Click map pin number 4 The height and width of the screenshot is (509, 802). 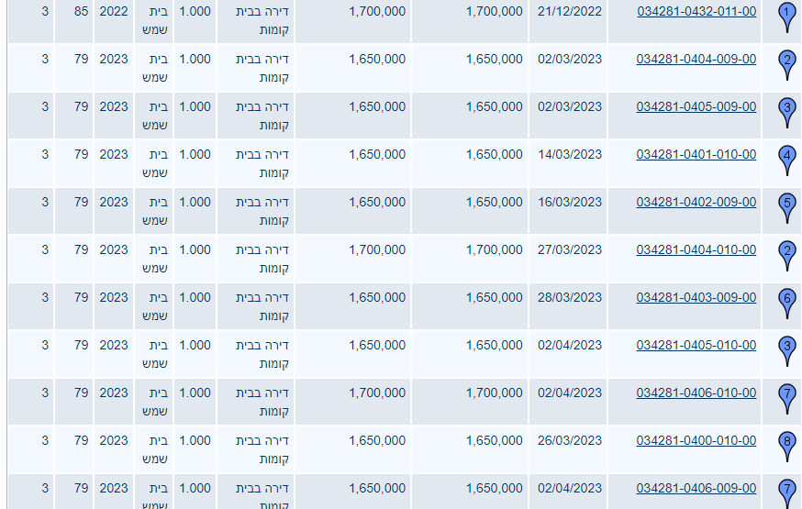(x=786, y=158)
